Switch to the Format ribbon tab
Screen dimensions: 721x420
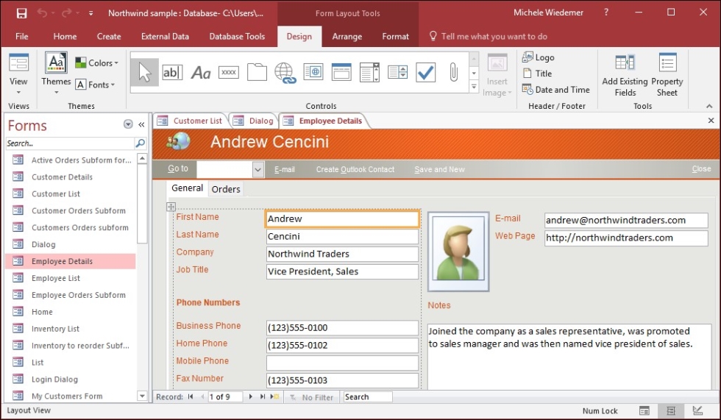(x=395, y=36)
